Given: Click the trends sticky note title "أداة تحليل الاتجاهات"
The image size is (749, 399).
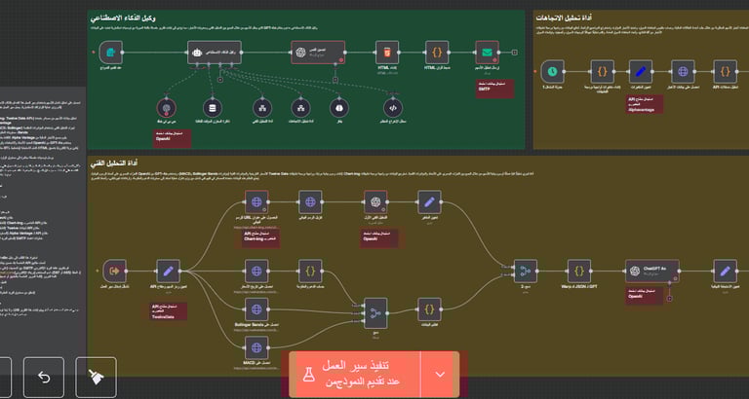Looking at the screenshot, I should point(565,18).
